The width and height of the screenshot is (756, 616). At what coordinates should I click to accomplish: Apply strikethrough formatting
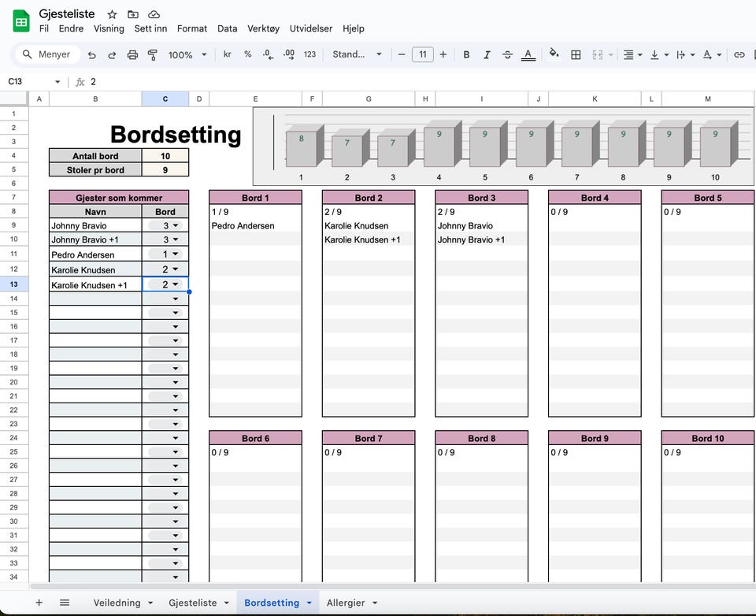point(507,55)
